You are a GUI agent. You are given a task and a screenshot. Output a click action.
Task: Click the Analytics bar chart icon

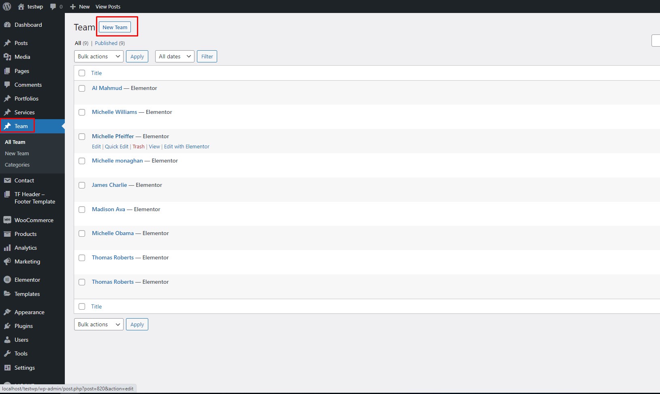coord(7,248)
